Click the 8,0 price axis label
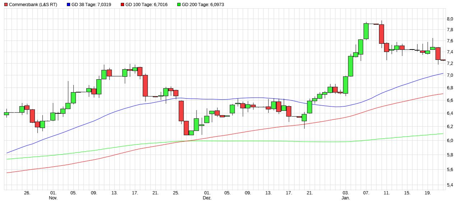The width and height of the screenshot is (461, 203). 450,19
